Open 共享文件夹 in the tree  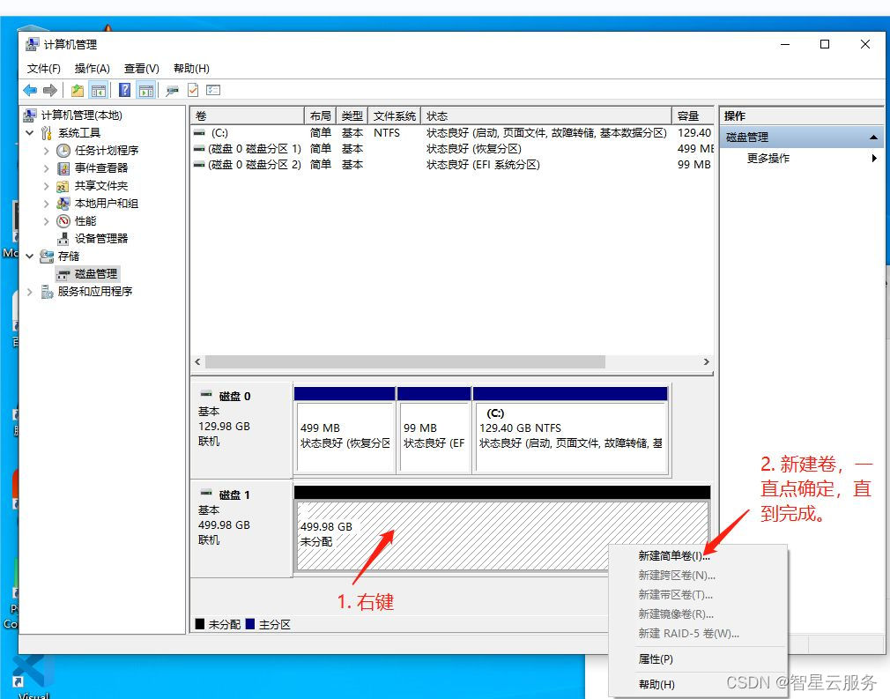coord(101,186)
